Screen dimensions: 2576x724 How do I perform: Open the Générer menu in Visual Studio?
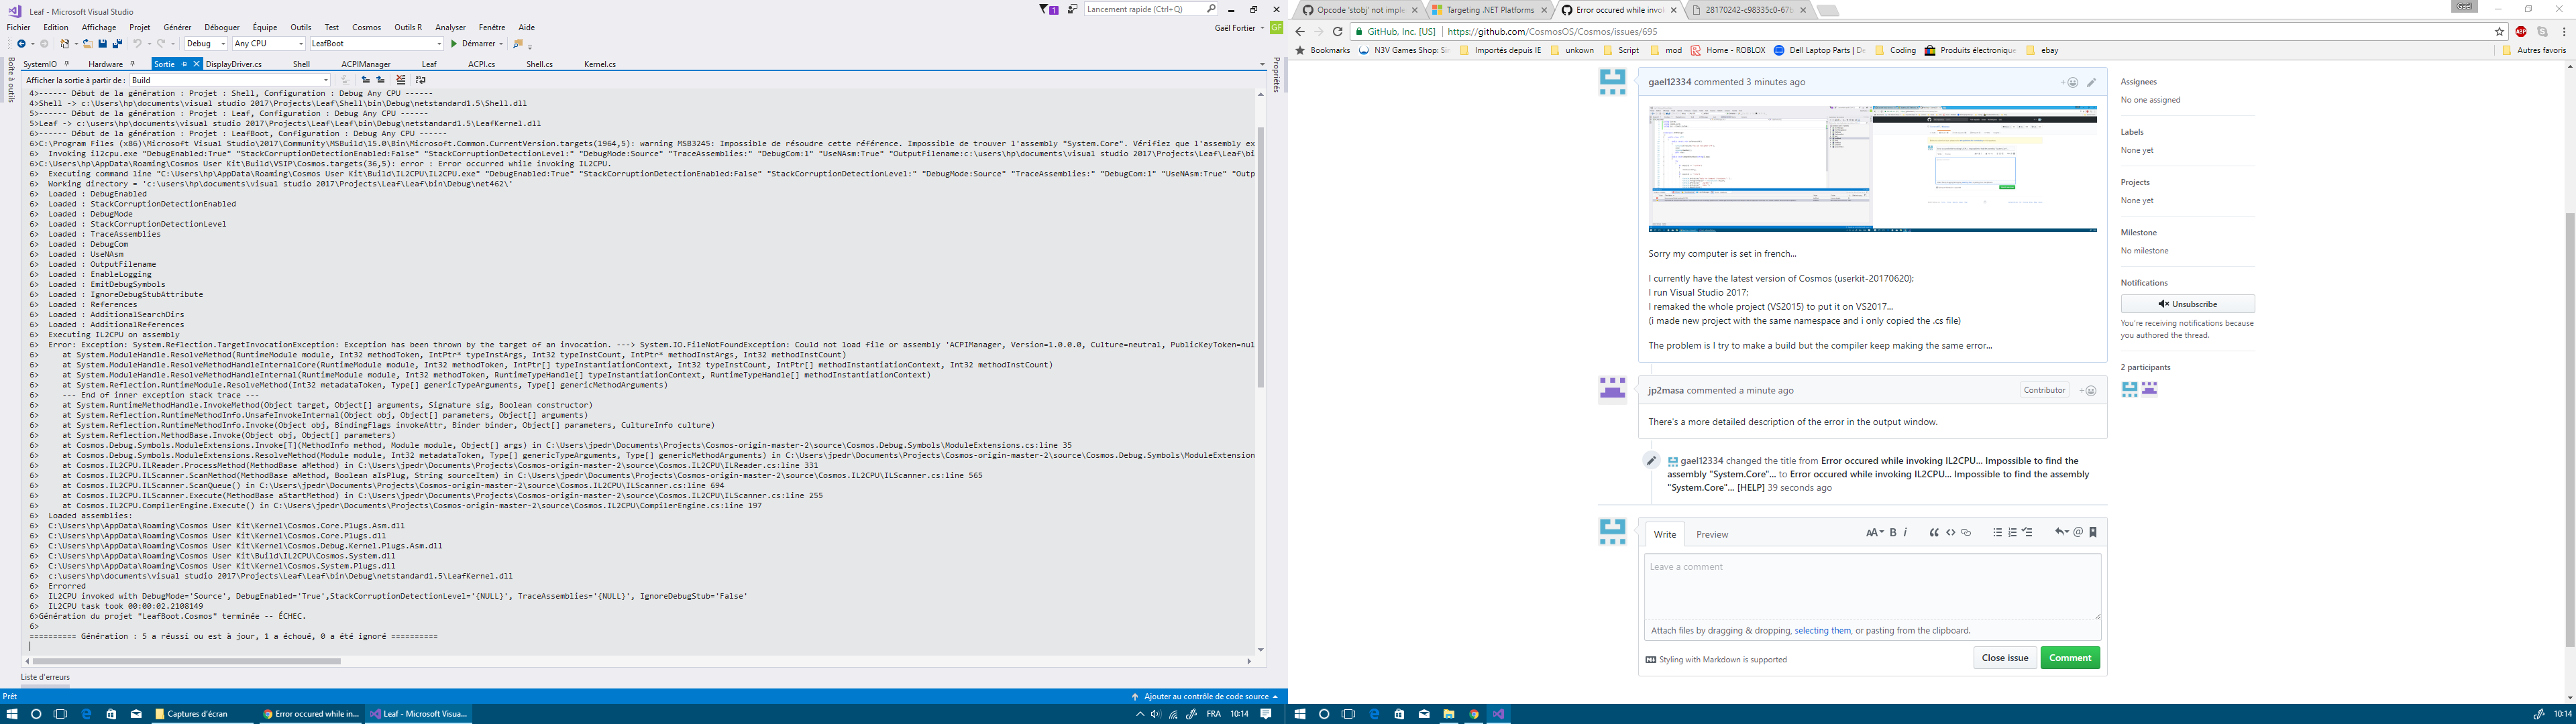click(x=177, y=28)
